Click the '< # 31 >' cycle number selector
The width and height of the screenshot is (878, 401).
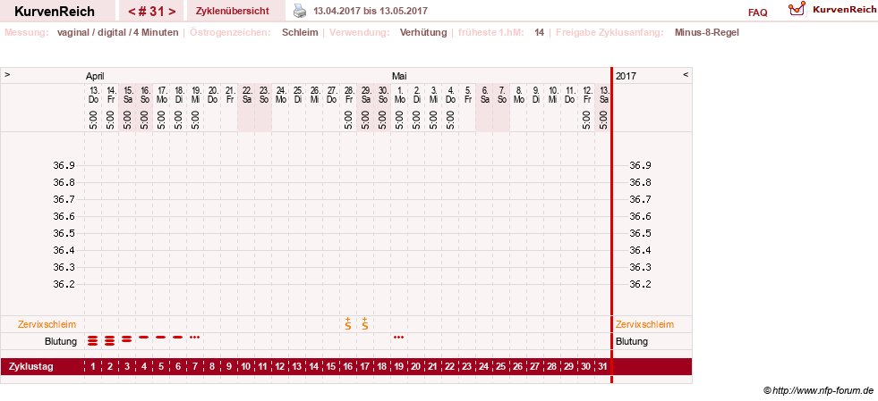click(x=152, y=12)
